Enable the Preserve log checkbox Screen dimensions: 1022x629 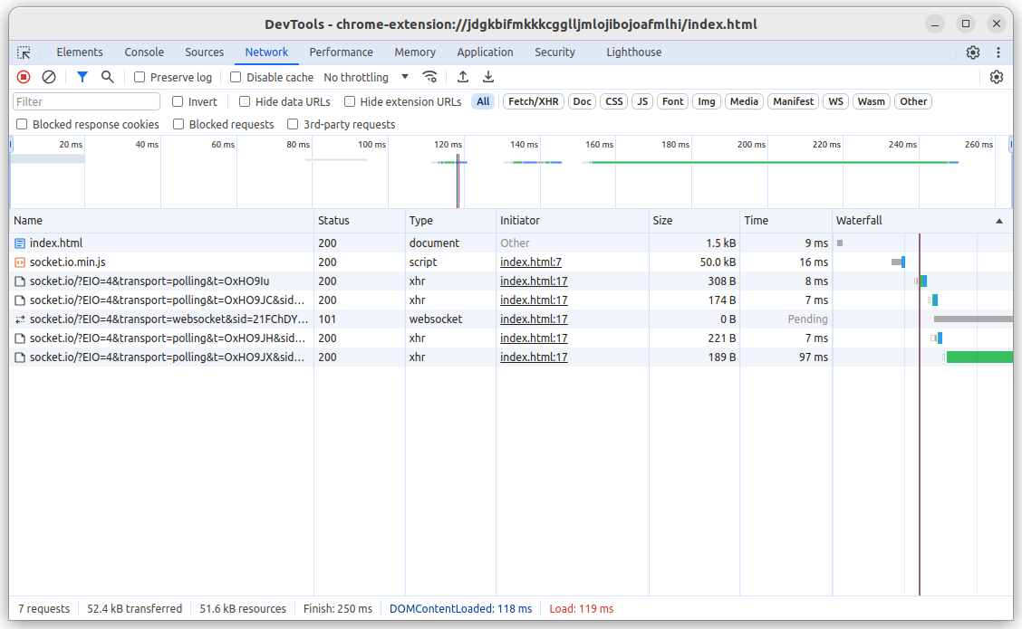140,77
